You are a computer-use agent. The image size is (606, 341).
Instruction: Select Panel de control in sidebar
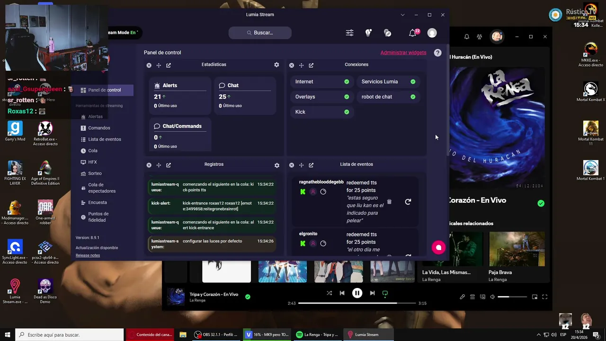tap(103, 90)
